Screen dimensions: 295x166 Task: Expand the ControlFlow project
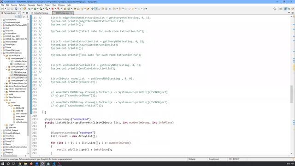point(2,34)
